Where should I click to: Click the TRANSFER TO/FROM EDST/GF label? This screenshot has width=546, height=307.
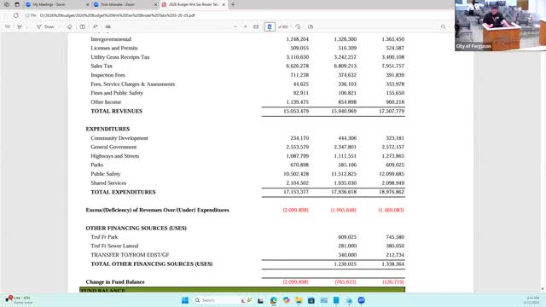coord(130,255)
